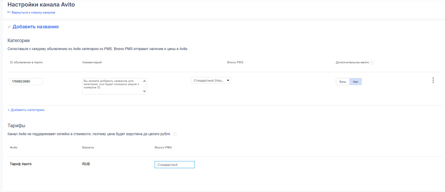Open the Стандартный tariff selector field
Viewport: 445px width, 192px height.
pos(174,165)
